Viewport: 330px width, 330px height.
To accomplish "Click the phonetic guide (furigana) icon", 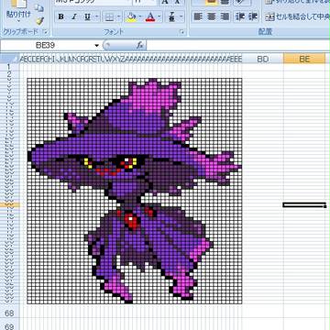I will 172,16.
